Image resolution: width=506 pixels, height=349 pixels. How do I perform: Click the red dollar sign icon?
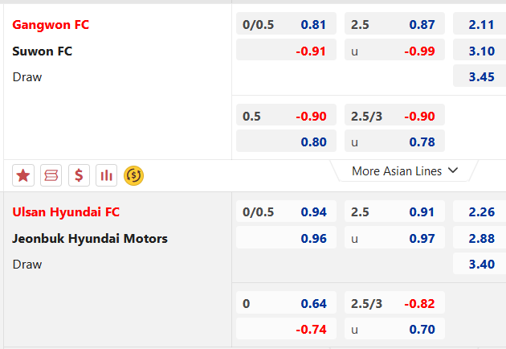(79, 175)
